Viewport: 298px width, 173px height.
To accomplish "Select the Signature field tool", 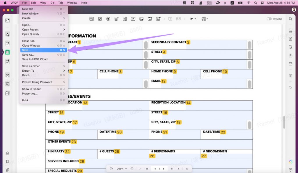I will (x=158, y=19).
